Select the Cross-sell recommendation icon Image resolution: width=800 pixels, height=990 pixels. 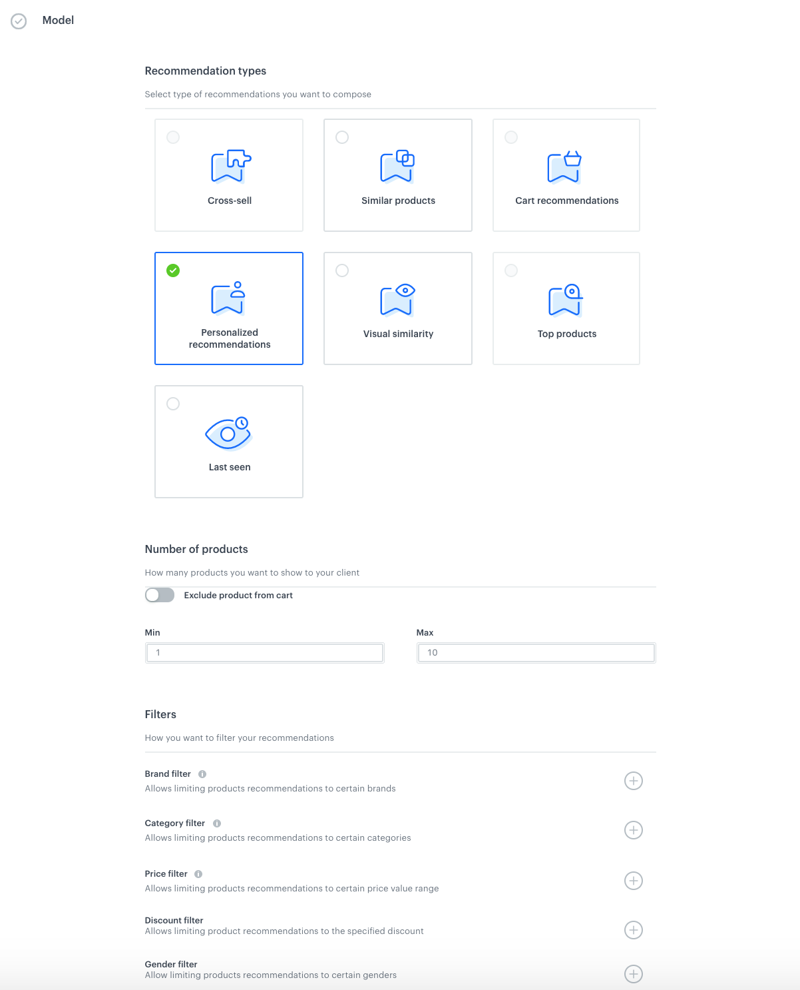[228, 167]
